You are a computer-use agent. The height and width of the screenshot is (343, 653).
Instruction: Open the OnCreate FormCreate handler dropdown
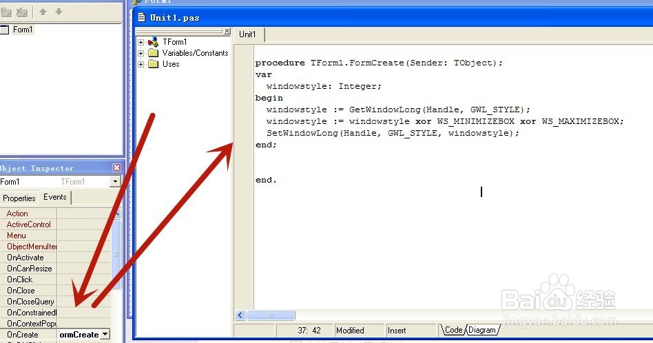click(x=105, y=334)
